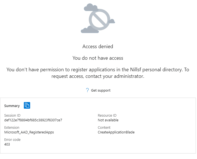Image resolution: width=197 pixels, height=159 pixels.
Task: Click the 403 error code value
Action: [x=7, y=144]
